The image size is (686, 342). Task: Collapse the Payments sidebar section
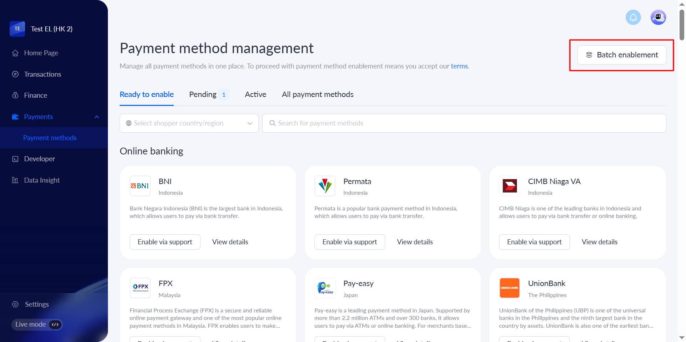click(96, 117)
